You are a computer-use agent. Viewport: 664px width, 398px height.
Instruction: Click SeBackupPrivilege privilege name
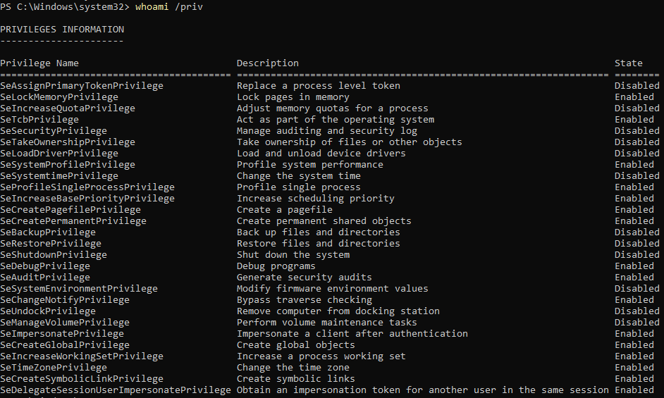(x=48, y=232)
